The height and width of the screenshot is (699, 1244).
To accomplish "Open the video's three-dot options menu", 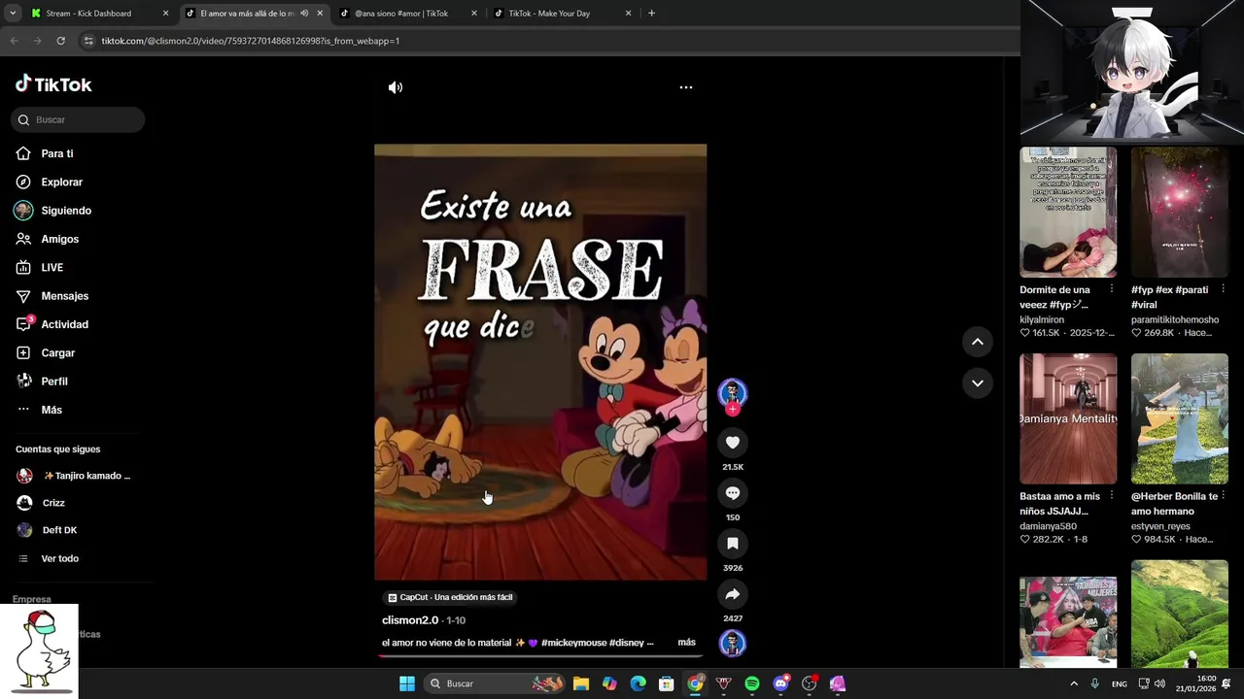I will 686,87.
